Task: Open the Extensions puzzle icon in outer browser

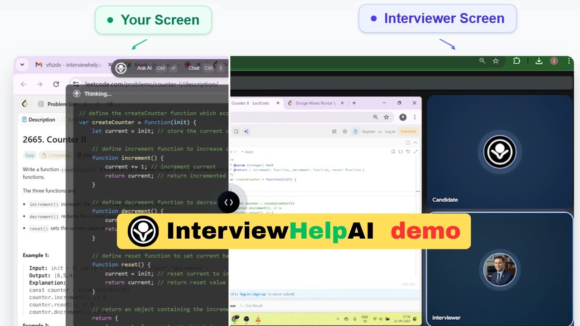Action: (x=517, y=61)
